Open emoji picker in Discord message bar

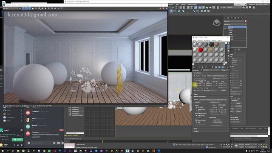tap(62, 143)
